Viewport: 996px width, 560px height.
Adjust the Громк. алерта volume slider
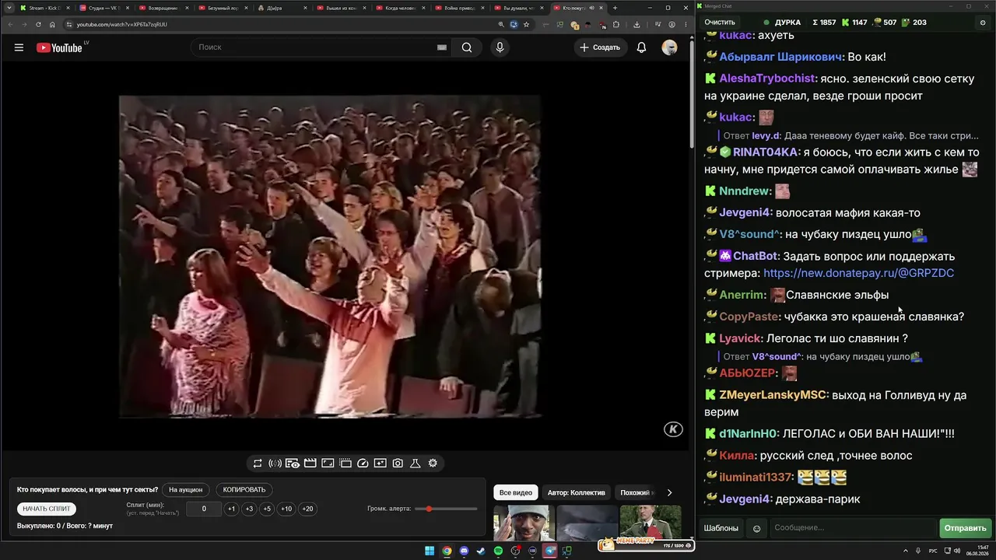[x=446, y=509]
